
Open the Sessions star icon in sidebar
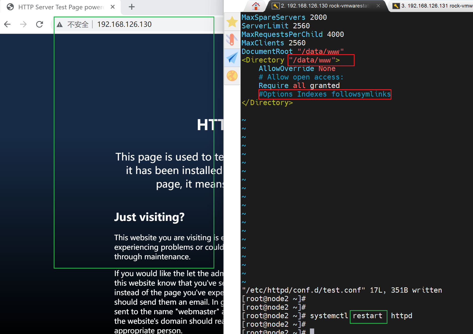(x=232, y=22)
